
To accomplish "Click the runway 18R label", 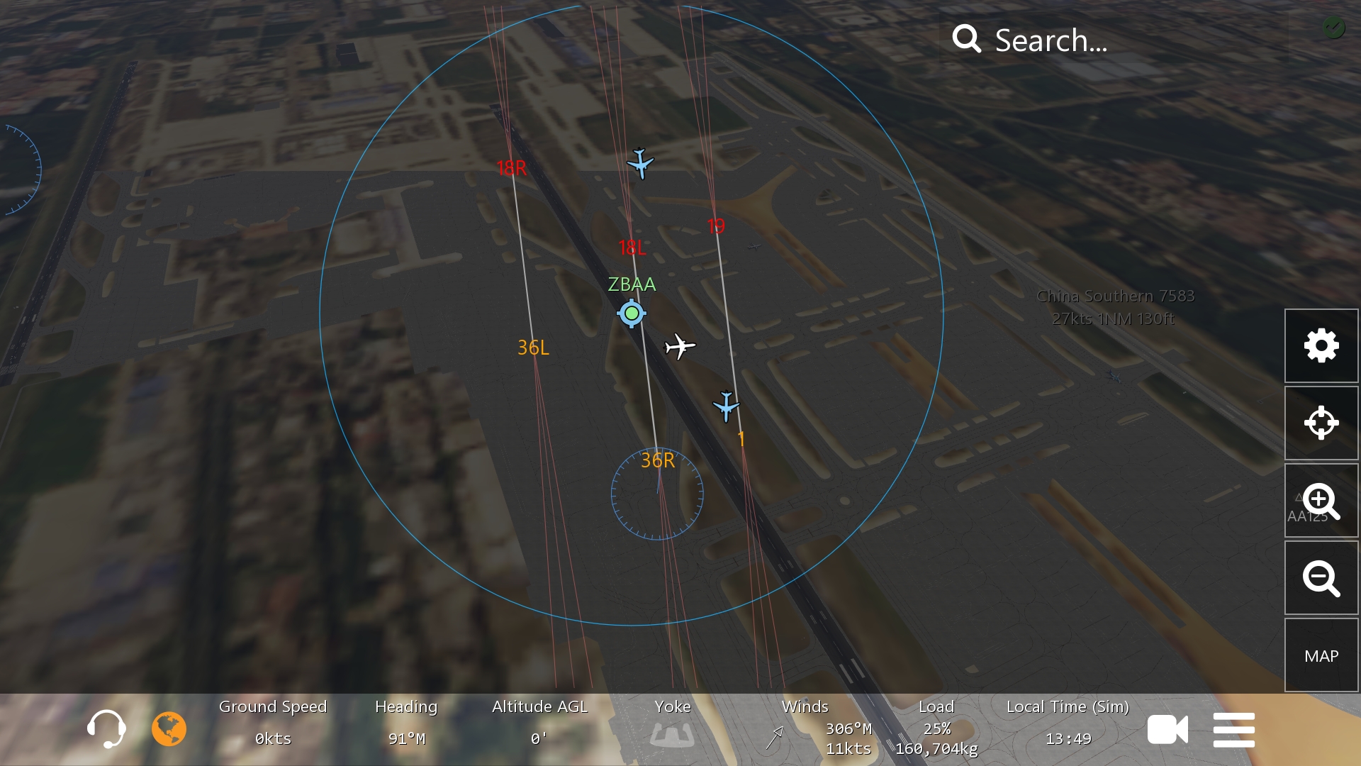I will click(x=511, y=168).
